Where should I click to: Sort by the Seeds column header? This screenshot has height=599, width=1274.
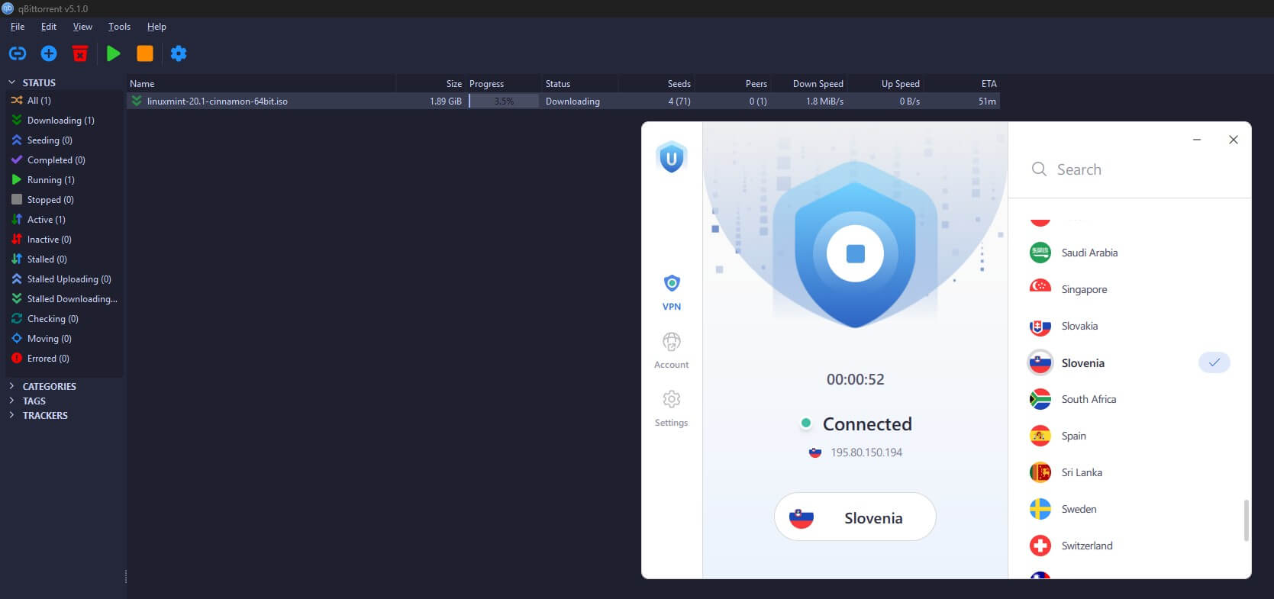(x=656, y=84)
